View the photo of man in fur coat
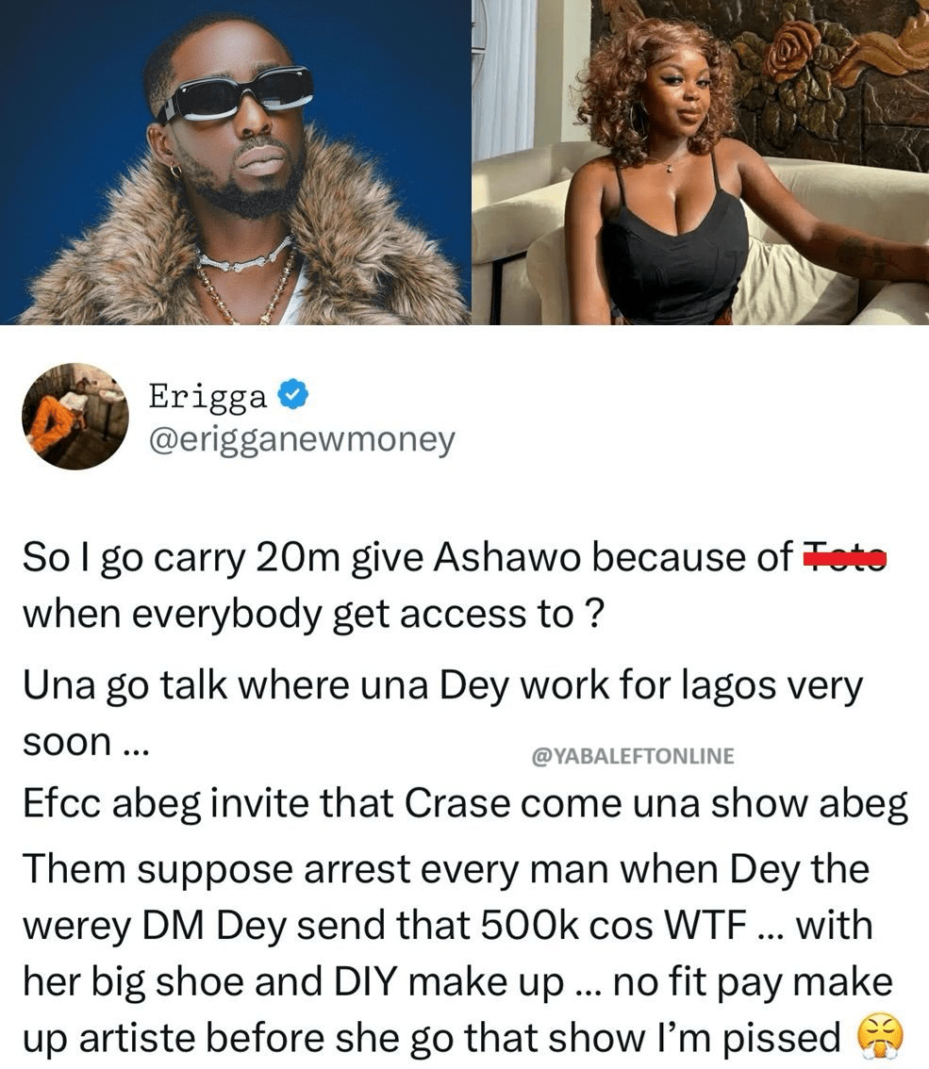 (x=236, y=162)
